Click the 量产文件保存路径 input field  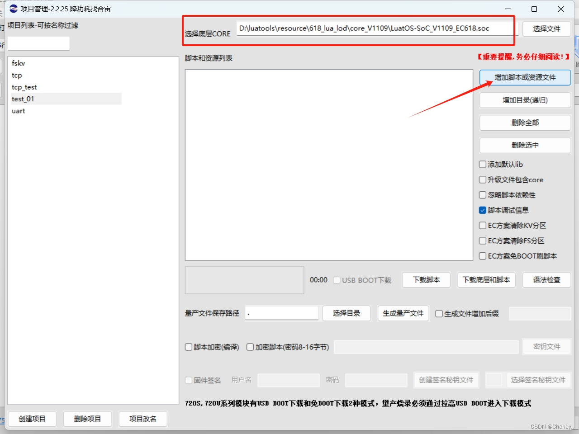click(x=282, y=313)
